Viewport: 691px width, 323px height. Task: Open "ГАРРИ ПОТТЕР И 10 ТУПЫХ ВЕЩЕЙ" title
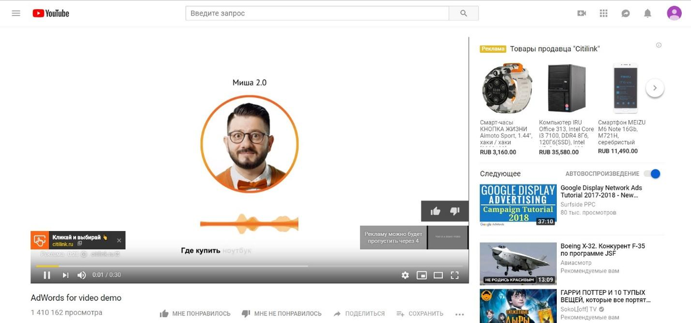(x=605, y=296)
